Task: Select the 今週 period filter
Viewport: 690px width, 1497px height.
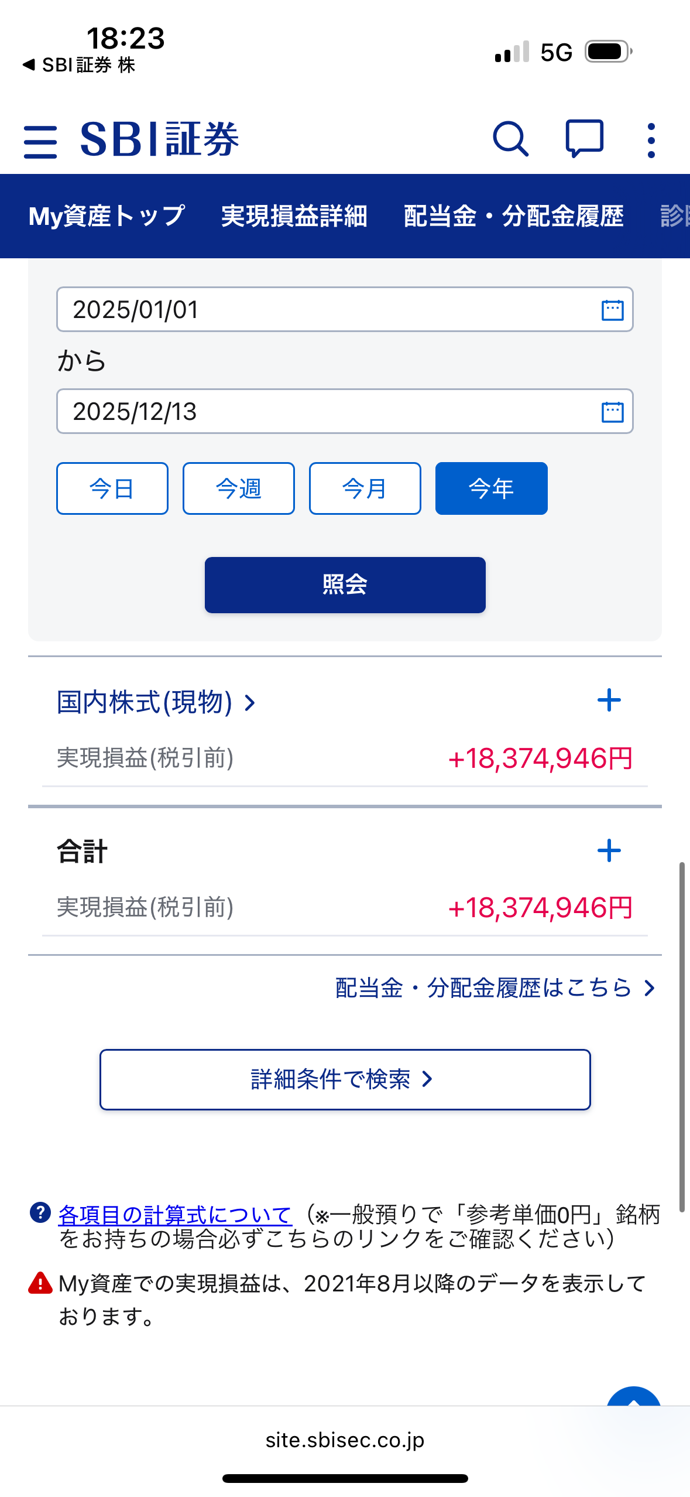Action: pos(239,488)
